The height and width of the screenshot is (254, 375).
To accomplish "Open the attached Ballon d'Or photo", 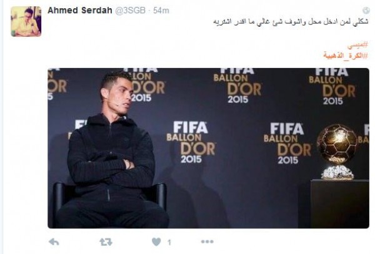I will (208, 149).
